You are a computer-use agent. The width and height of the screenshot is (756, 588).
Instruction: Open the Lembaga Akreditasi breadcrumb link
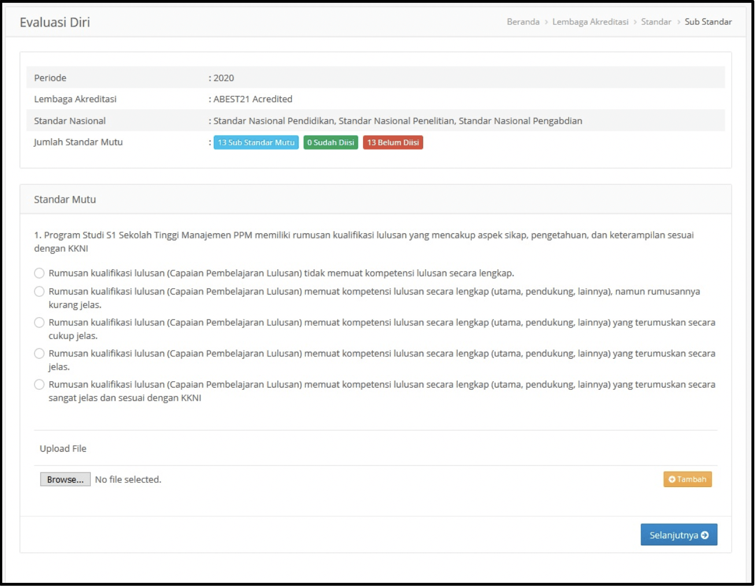point(590,21)
